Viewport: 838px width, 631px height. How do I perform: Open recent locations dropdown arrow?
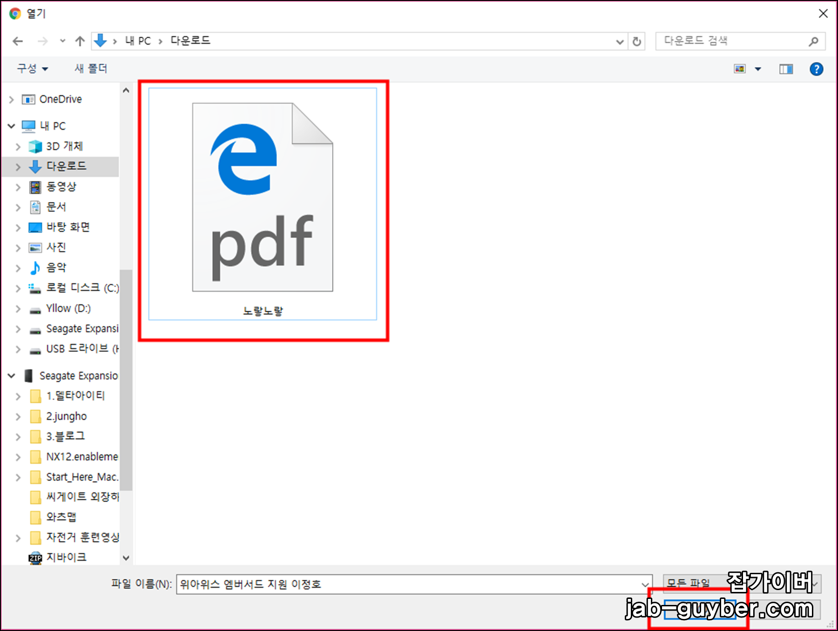(62, 41)
